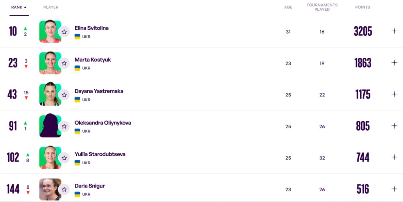Expand Marta Kostyuk's details using plus
The image size is (403, 202).
[394, 63]
